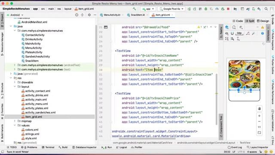Open the Event Log
The height and width of the screenshot is (155, 275).
coord(235,147)
